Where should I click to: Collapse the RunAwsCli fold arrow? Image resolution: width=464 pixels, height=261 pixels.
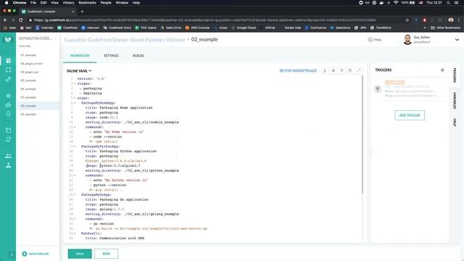[x=75, y=233]
